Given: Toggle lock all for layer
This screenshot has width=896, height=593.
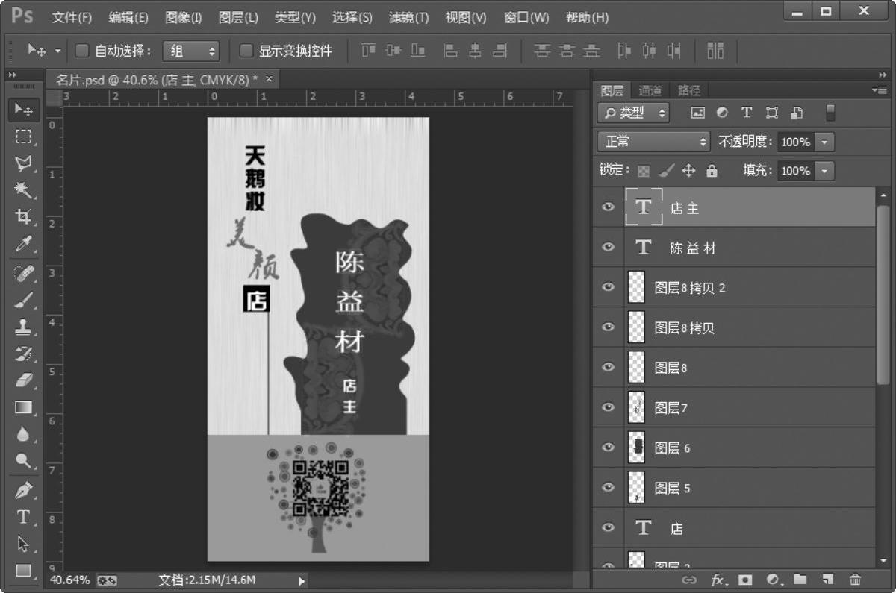Looking at the screenshot, I should [712, 171].
